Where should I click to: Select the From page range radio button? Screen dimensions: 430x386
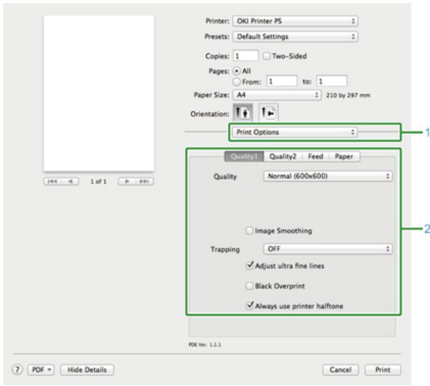[238, 81]
